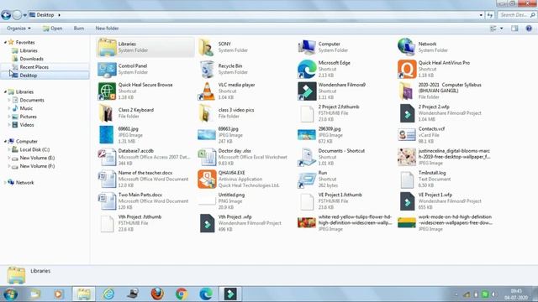Select the 69661.jpg image thumbnail
Screen dimensions: 538x302
(x=107, y=135)
